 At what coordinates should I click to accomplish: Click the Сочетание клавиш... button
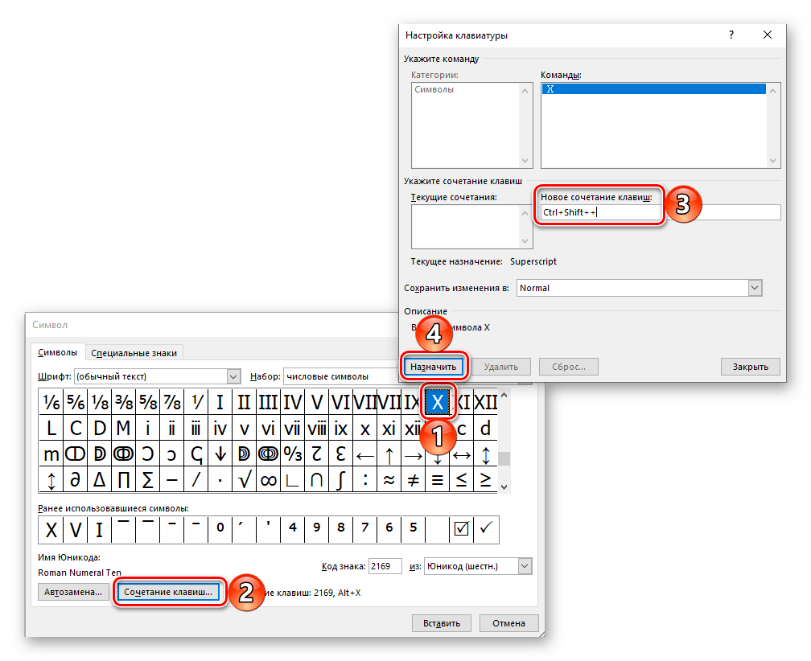[168, 592]
